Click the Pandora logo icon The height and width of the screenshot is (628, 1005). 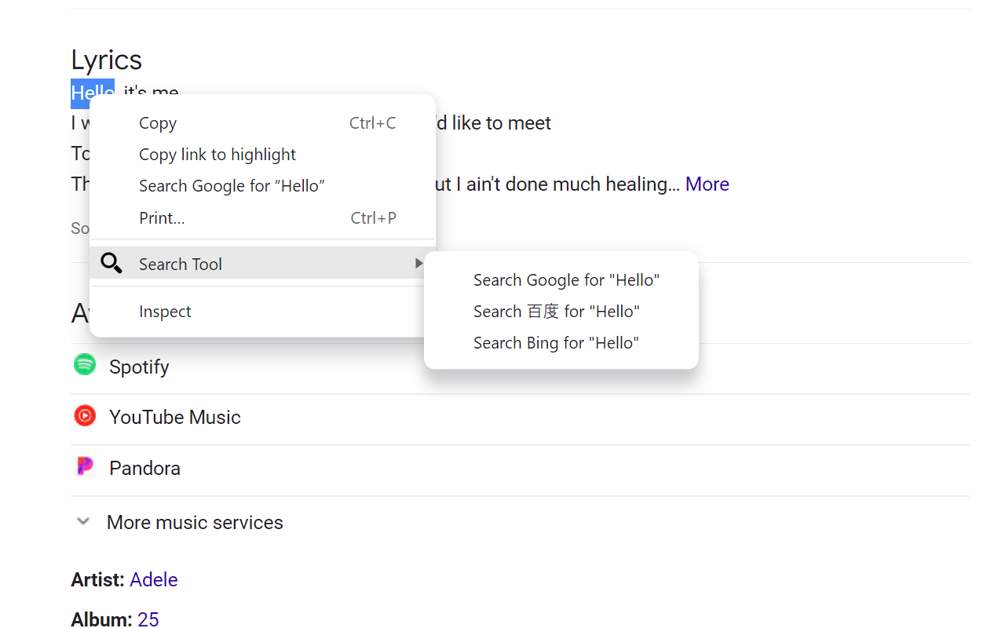(x=85, y=467)
